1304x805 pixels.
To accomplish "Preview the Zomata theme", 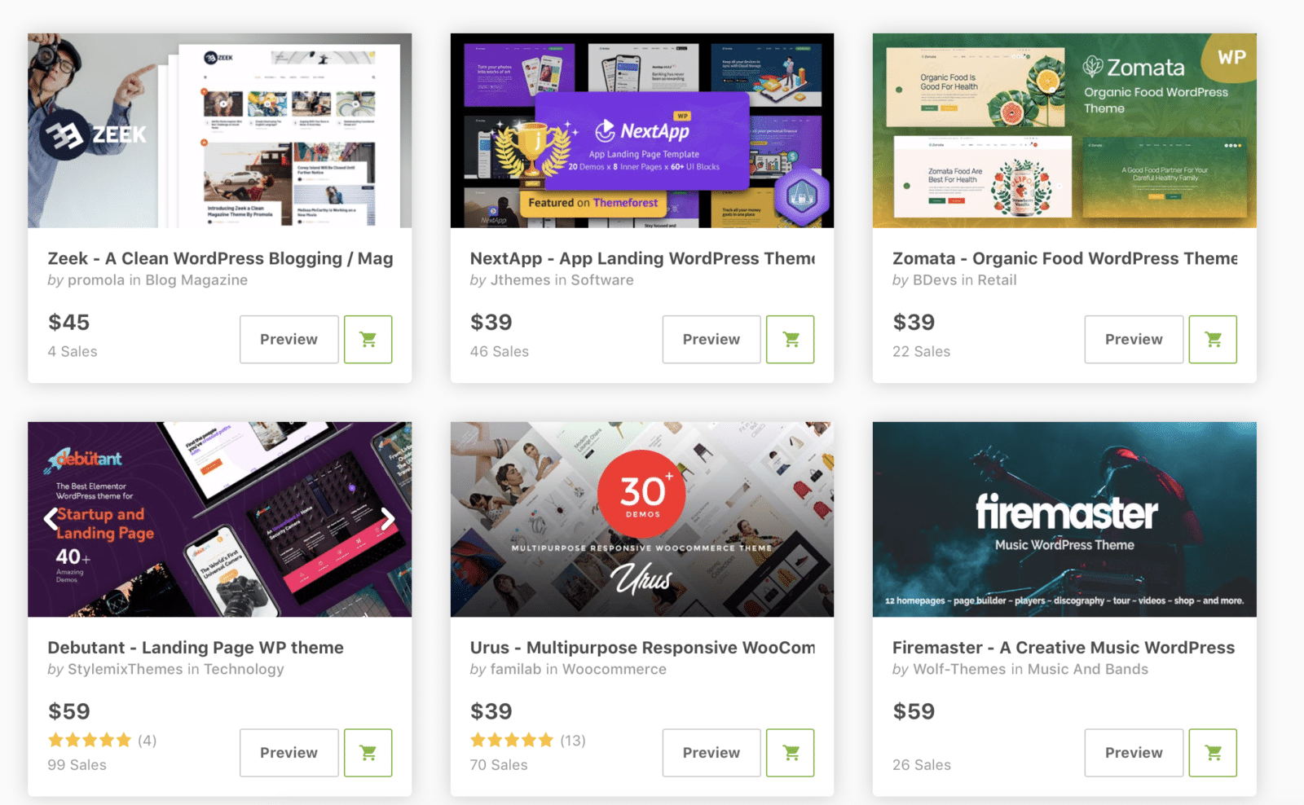I will (x=1134, y=339).
